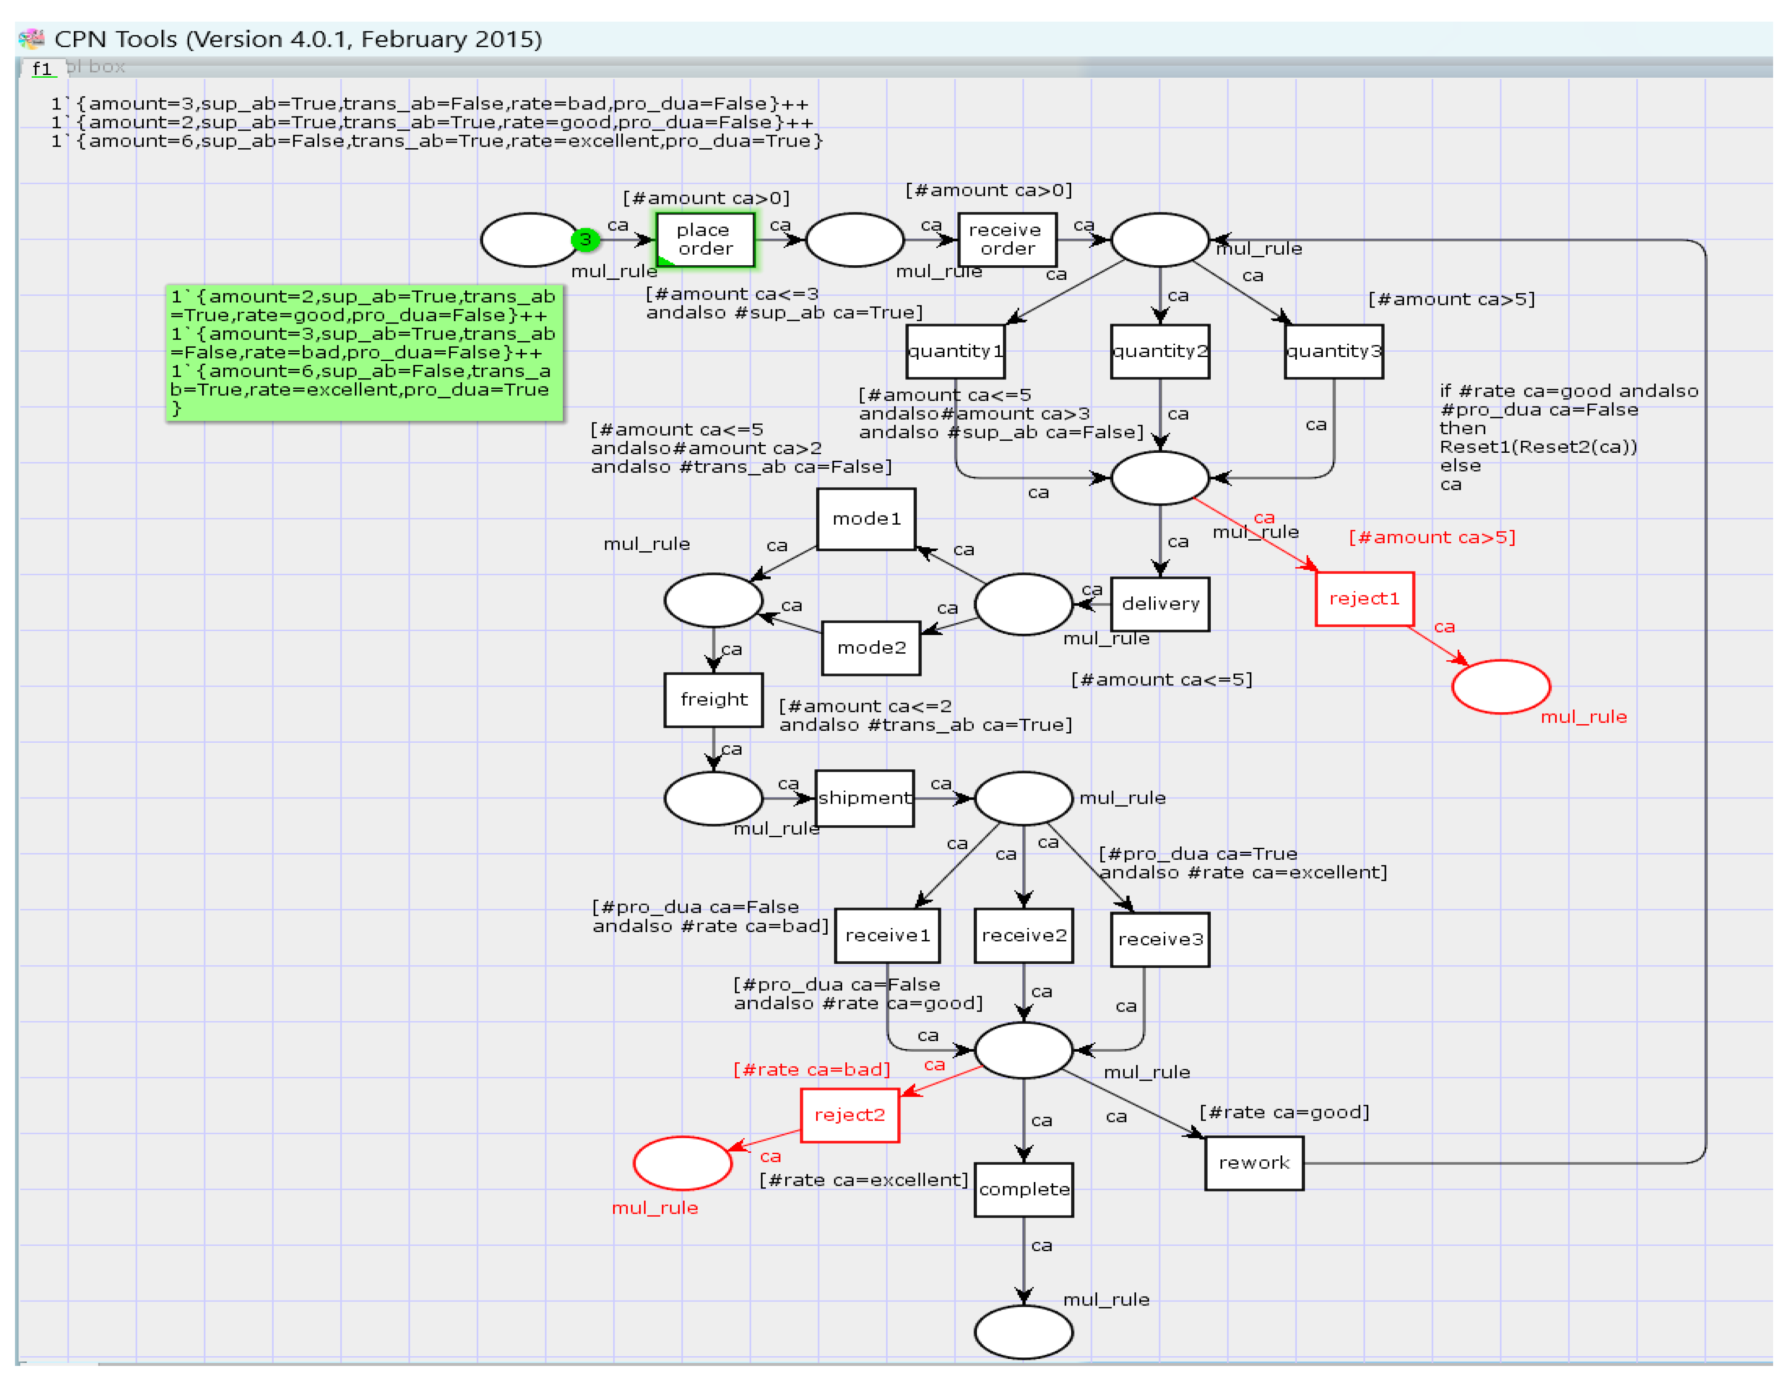The width and height of the screenshot is (1789, 1384).
Task: Click the mode1 transition
Action: [x=866, y=519]
